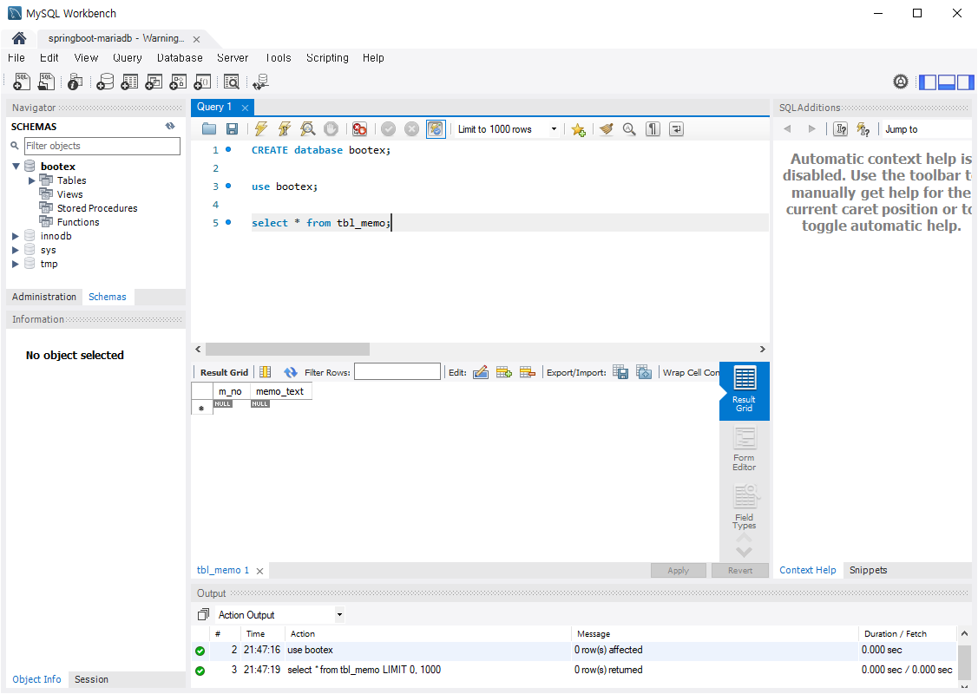Select Functions in schema tree
The width and height of the screenshot is (978, 694).
click(78, 222)
